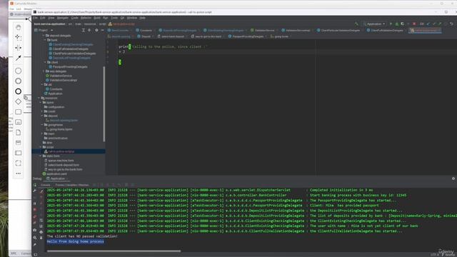Collapse the client folder in project tree
This screenshot has width=457, height=257.
pyautogui.click(x=46, y=62)
